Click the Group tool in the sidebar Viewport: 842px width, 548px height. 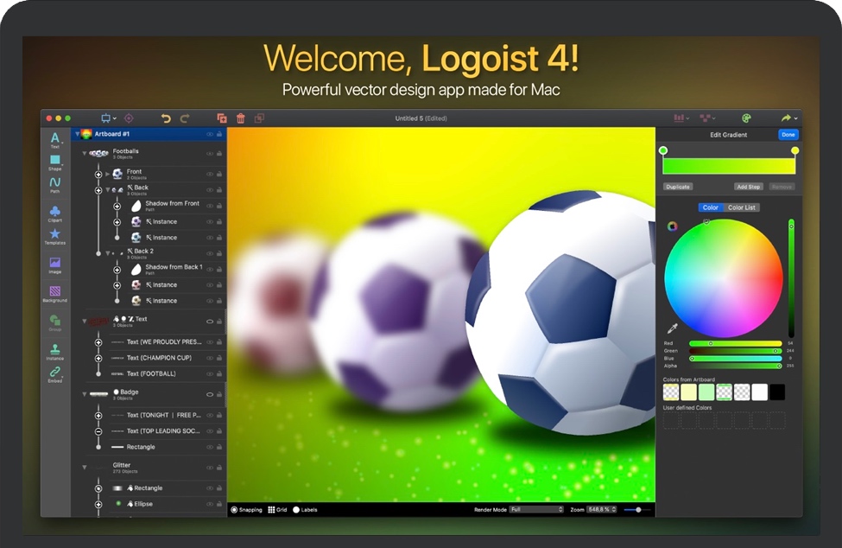coord(54,323)
